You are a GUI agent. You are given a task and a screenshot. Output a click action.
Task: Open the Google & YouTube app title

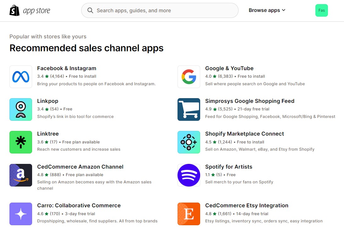click(x=229, y=68)
